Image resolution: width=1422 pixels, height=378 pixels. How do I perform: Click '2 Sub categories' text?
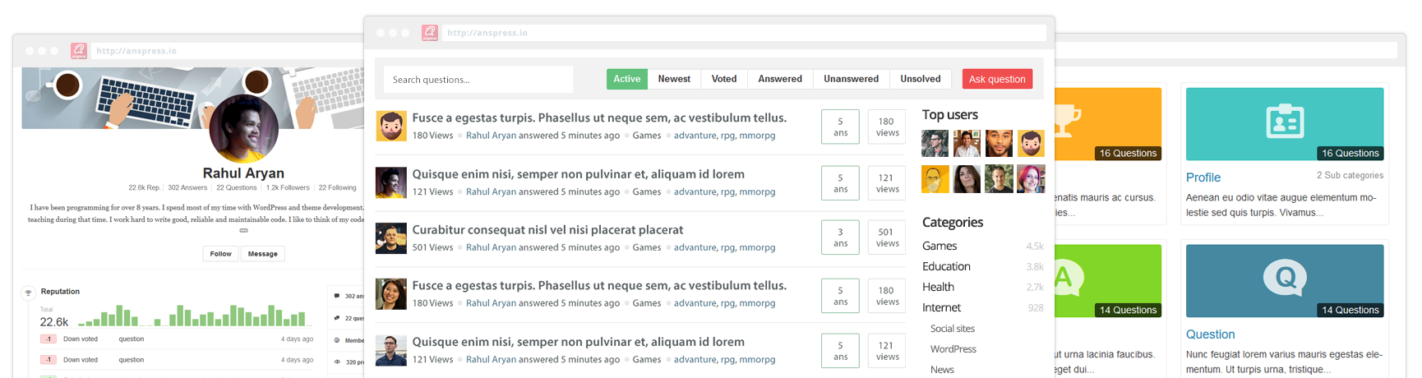pos(1350,175)
